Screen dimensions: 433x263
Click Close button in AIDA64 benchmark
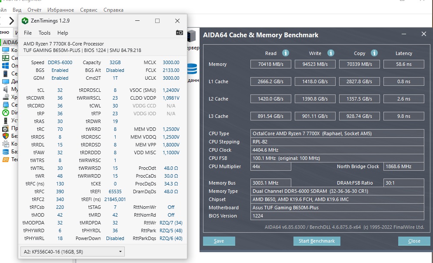click(414, 241)
